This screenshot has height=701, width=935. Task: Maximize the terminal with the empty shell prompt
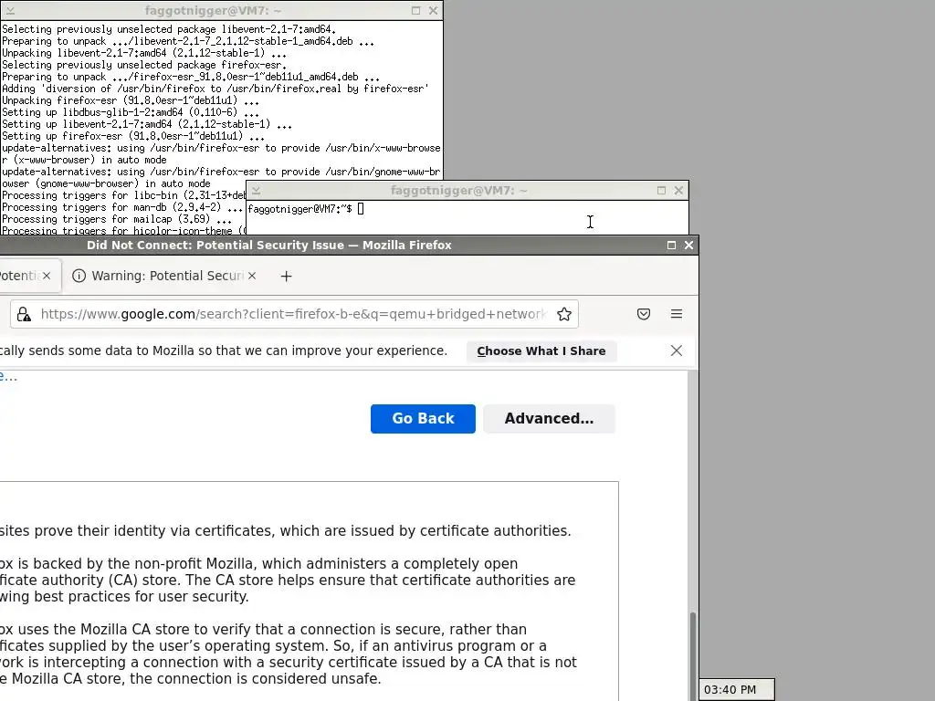coord(661,190)
